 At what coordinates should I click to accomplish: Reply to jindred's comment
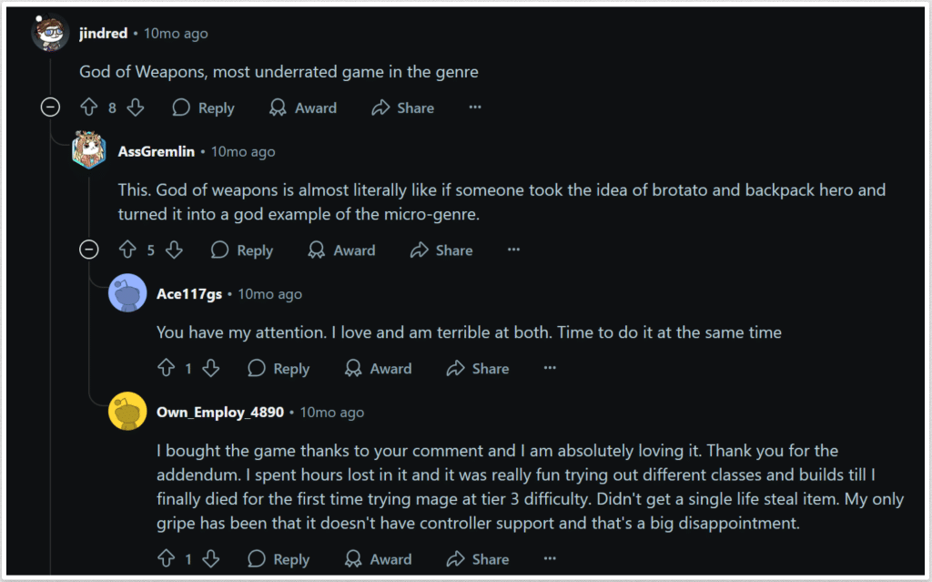pyautogui.click(x=204, y=107)
